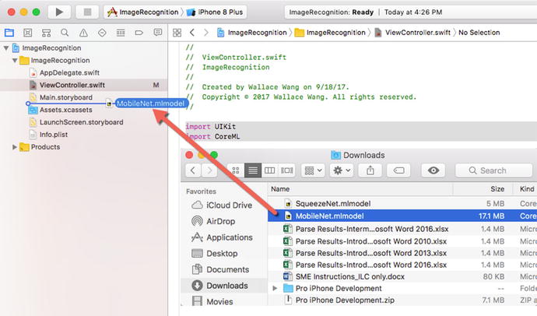Select Parse Results-Introd…osoft Word 2010.xlsx
This screenshot has width=537, height=316.
[402, 241]
